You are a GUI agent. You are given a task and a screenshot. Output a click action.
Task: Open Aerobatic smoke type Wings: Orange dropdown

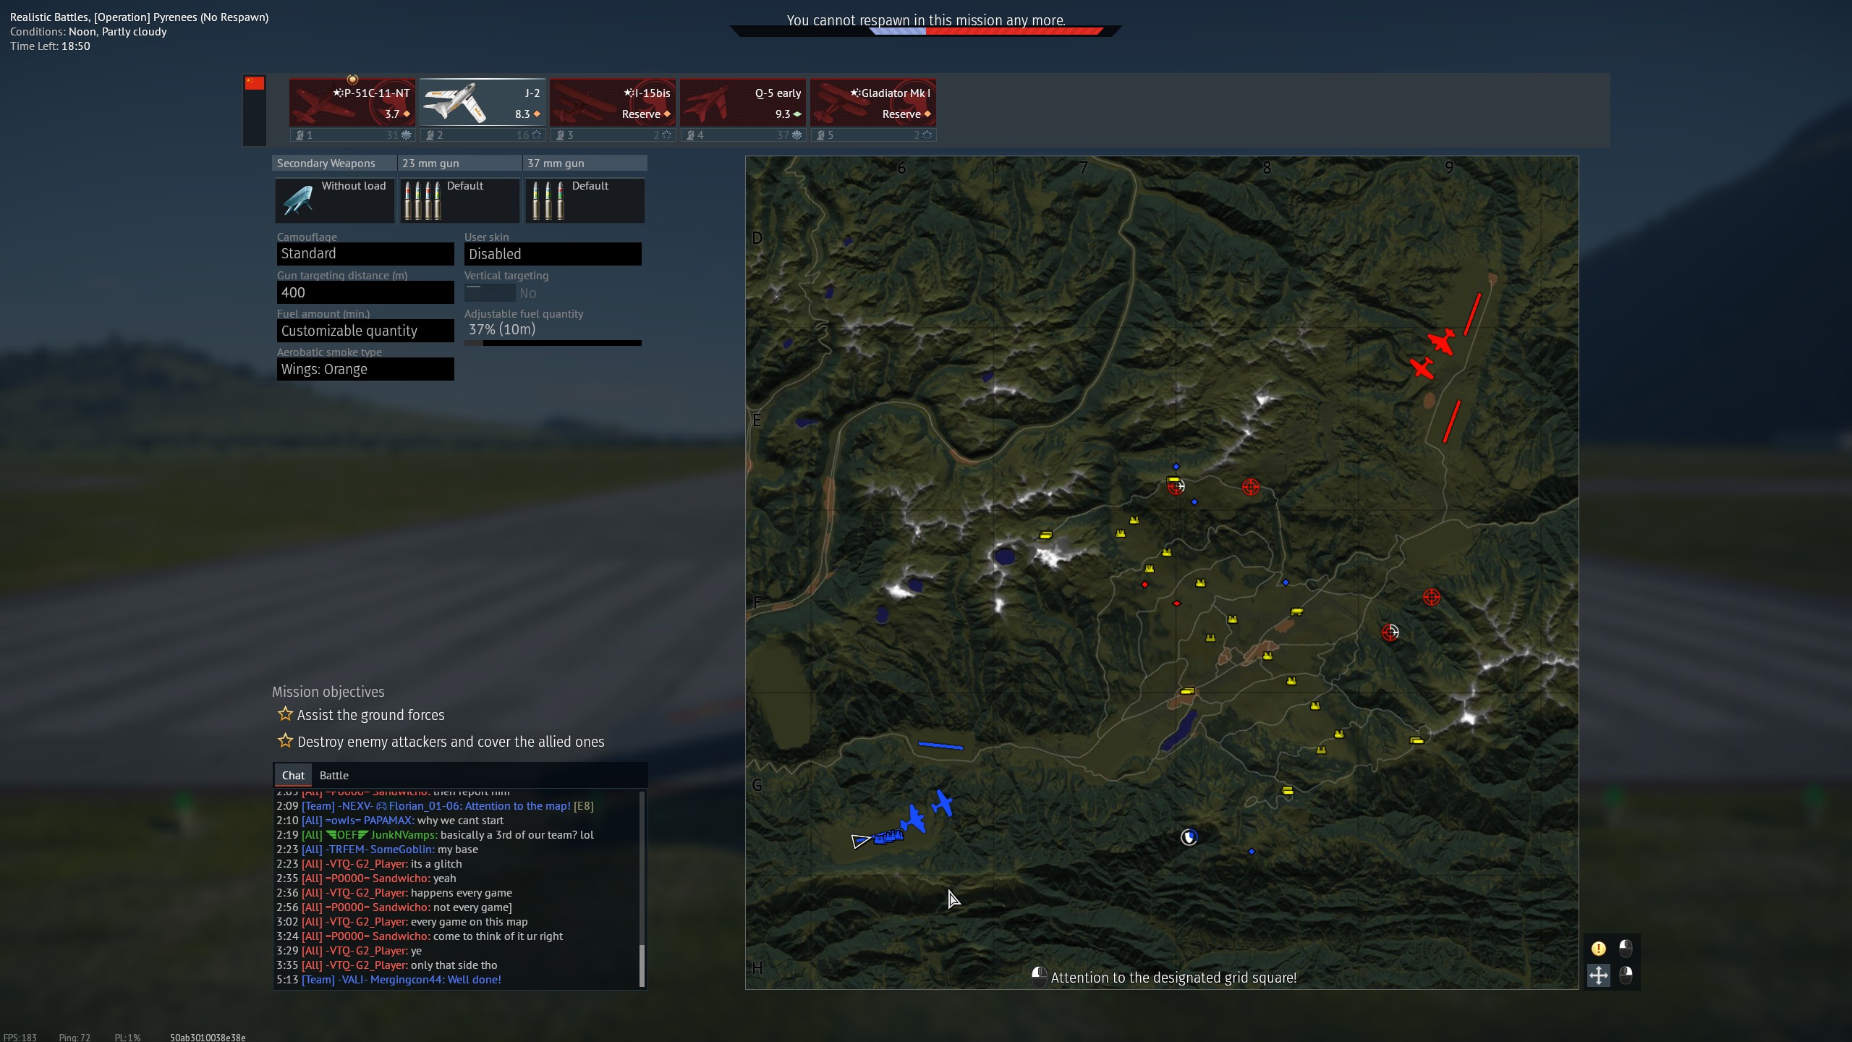pos(365,369)
